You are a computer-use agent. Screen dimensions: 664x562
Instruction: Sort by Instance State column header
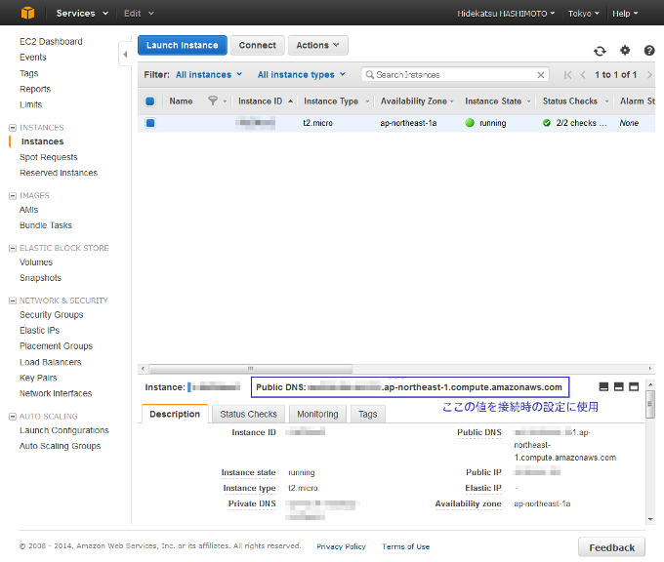493,101
